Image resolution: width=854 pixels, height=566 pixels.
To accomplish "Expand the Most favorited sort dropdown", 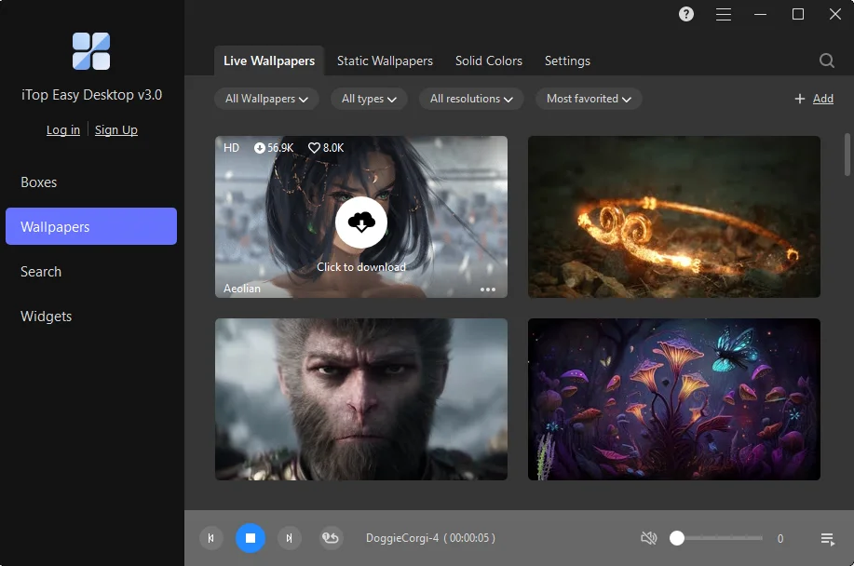I will [589, 99].
